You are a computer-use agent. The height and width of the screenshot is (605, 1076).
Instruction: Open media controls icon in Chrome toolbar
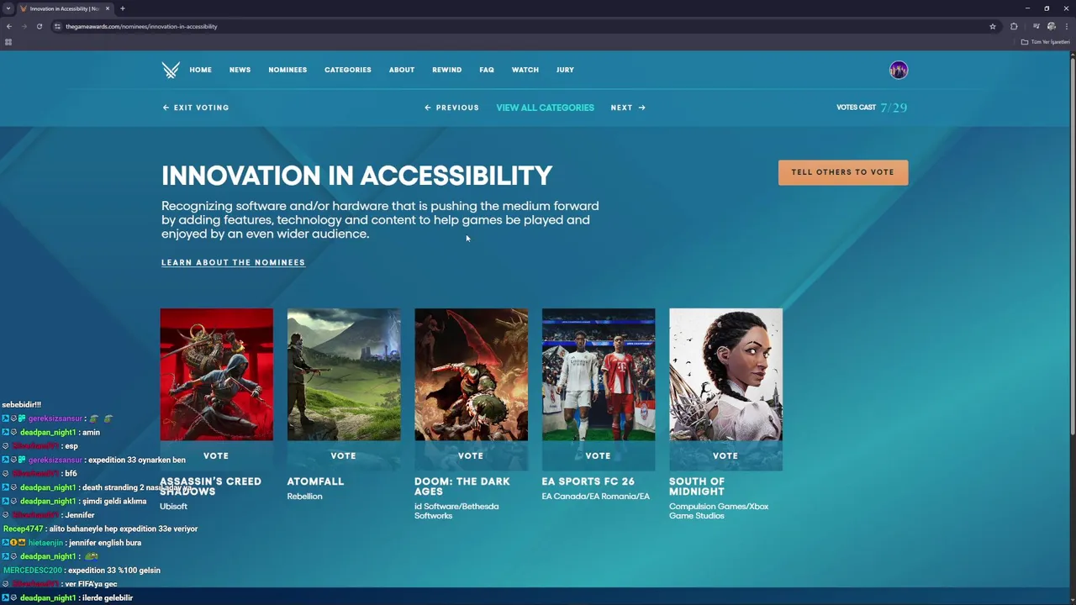1036,26
